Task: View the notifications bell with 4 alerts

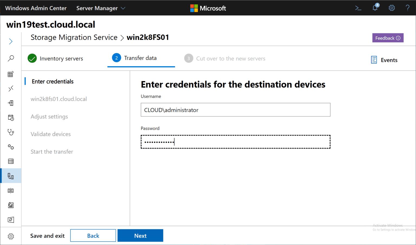Action: [375, 8]
